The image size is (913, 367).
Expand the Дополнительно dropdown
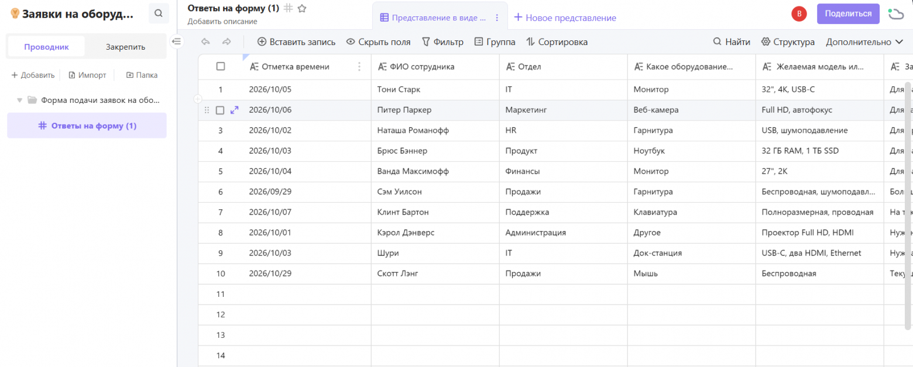(x=865, y=42)
